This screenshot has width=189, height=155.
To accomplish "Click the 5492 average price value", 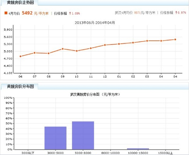I will pyautogui.click(x=27, y=13).
